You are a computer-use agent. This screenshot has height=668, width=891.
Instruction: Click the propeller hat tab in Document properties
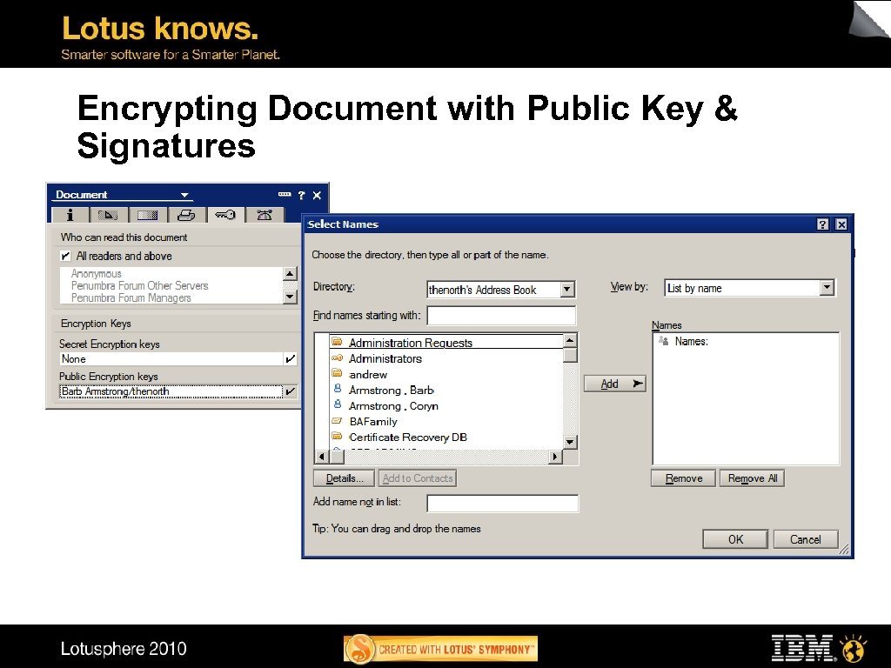(x=265, y=215)
